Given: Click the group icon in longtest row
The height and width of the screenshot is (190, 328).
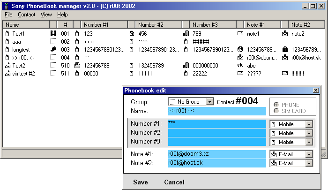Looking at the screenshot, I should coord(53,49).
